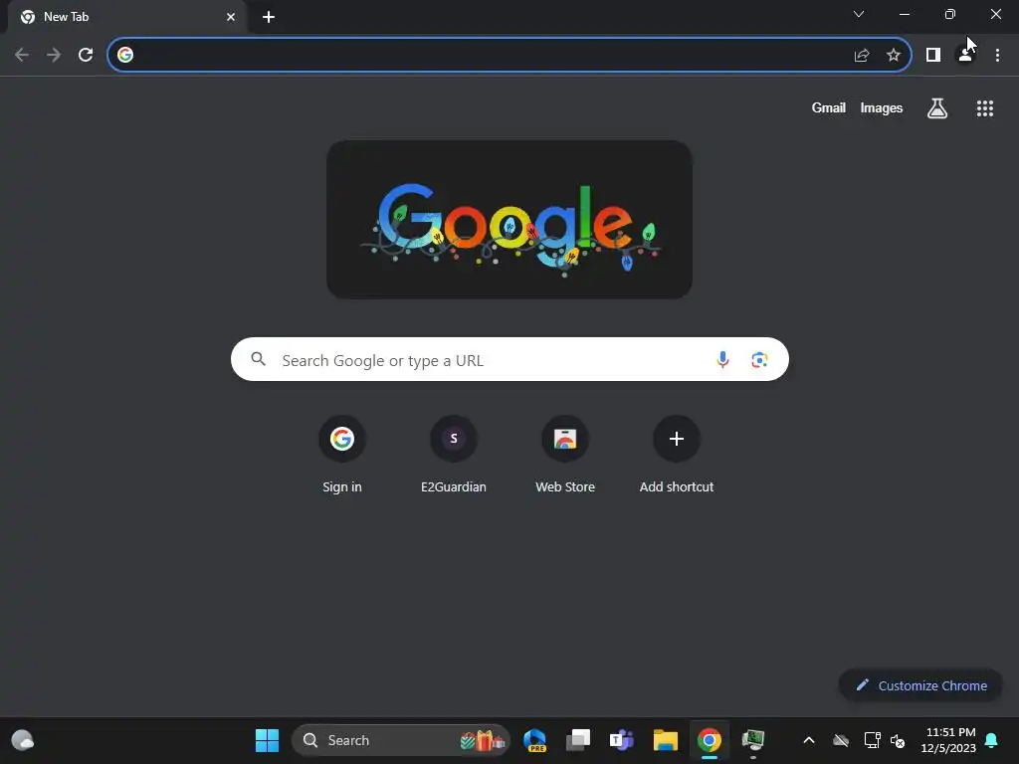Click the back navigation arrow

[x=22, y=56]
